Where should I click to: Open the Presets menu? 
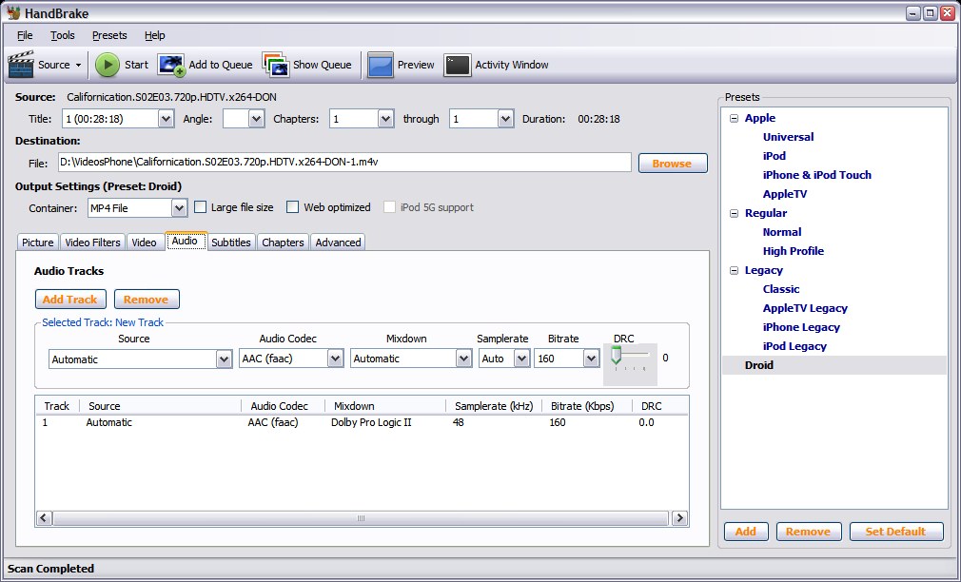click(109, 35)
